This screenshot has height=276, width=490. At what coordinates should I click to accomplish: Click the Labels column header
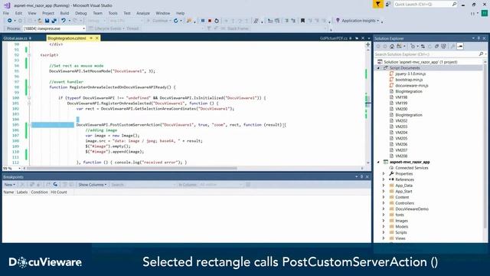(x=22, y=192)
